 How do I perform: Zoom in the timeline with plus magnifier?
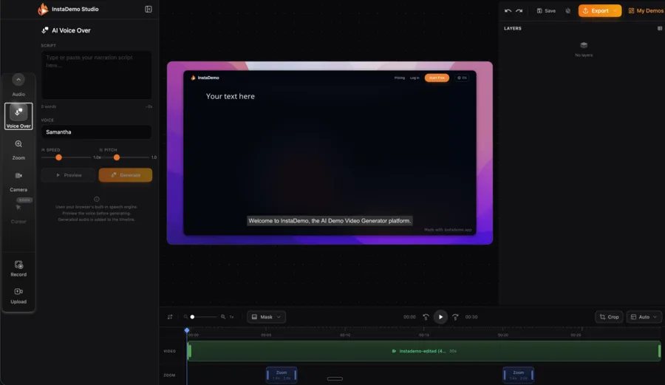[223, 317]
